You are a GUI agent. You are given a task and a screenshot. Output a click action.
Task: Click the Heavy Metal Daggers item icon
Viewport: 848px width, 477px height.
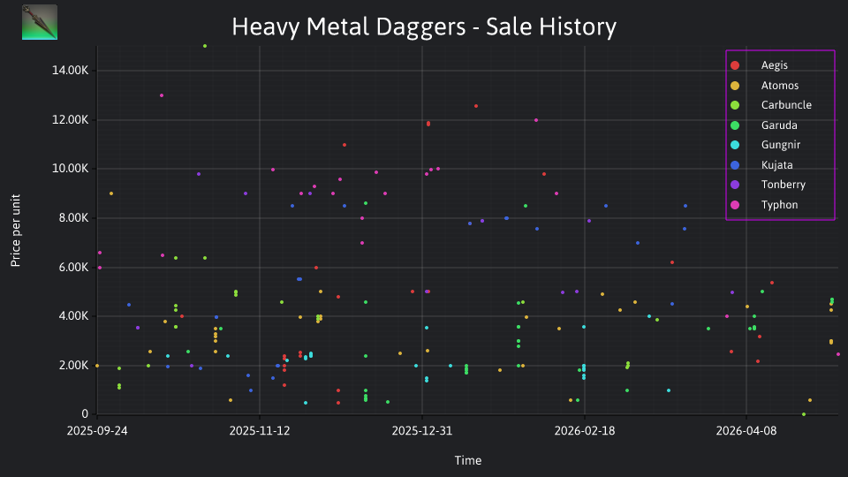[x=40, y=22]
